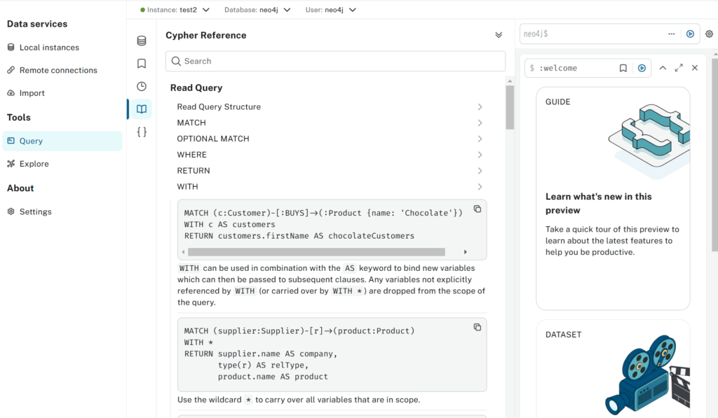Open the query history clock icon
This screenshot has height=418, width=718.
coord(142,86)
